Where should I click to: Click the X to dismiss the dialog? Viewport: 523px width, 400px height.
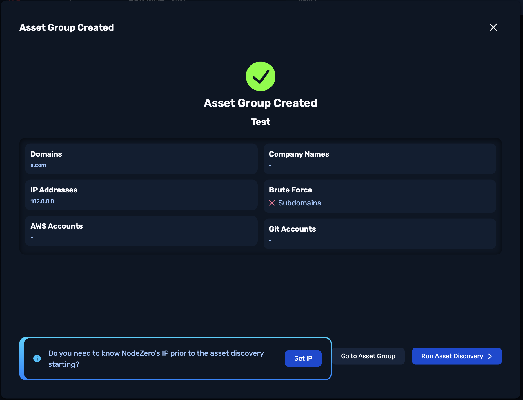click(493, 27)
